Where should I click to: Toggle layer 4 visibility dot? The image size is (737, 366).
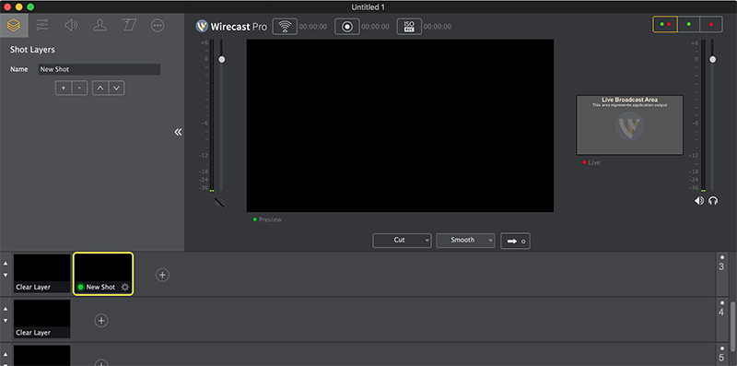coord(722,303)
